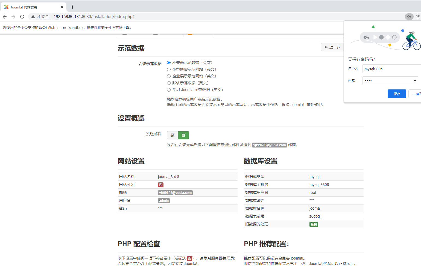This screenshot has width=421, height=268.
Task: Click the 网站设置 heading
Action: coord(131,161)
